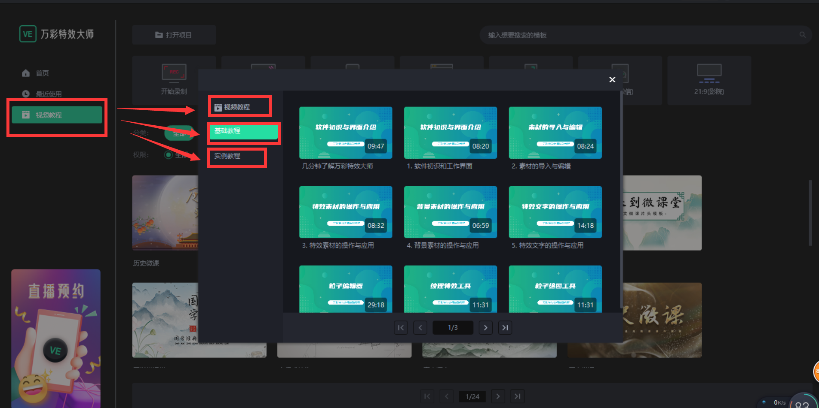Close the video tutorial dialog
Screen dimensions: 819x408
click(612, 80)
